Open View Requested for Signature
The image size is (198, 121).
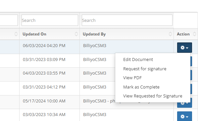153,96
